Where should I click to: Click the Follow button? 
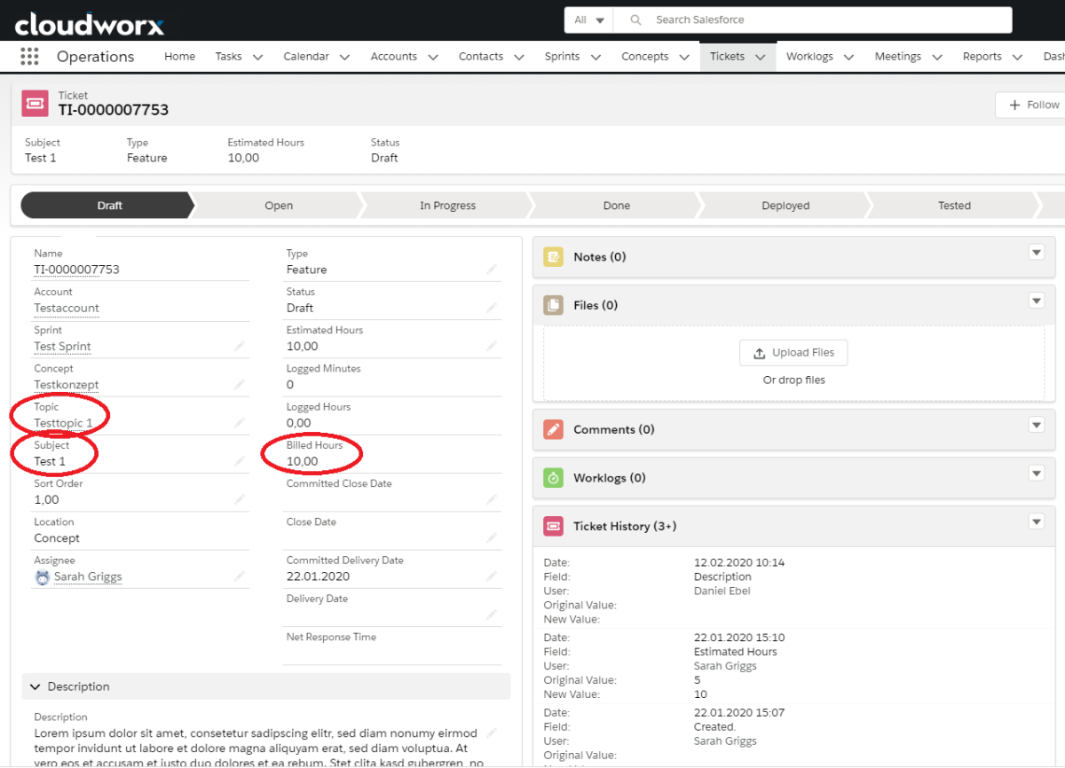coord(1033,105)
